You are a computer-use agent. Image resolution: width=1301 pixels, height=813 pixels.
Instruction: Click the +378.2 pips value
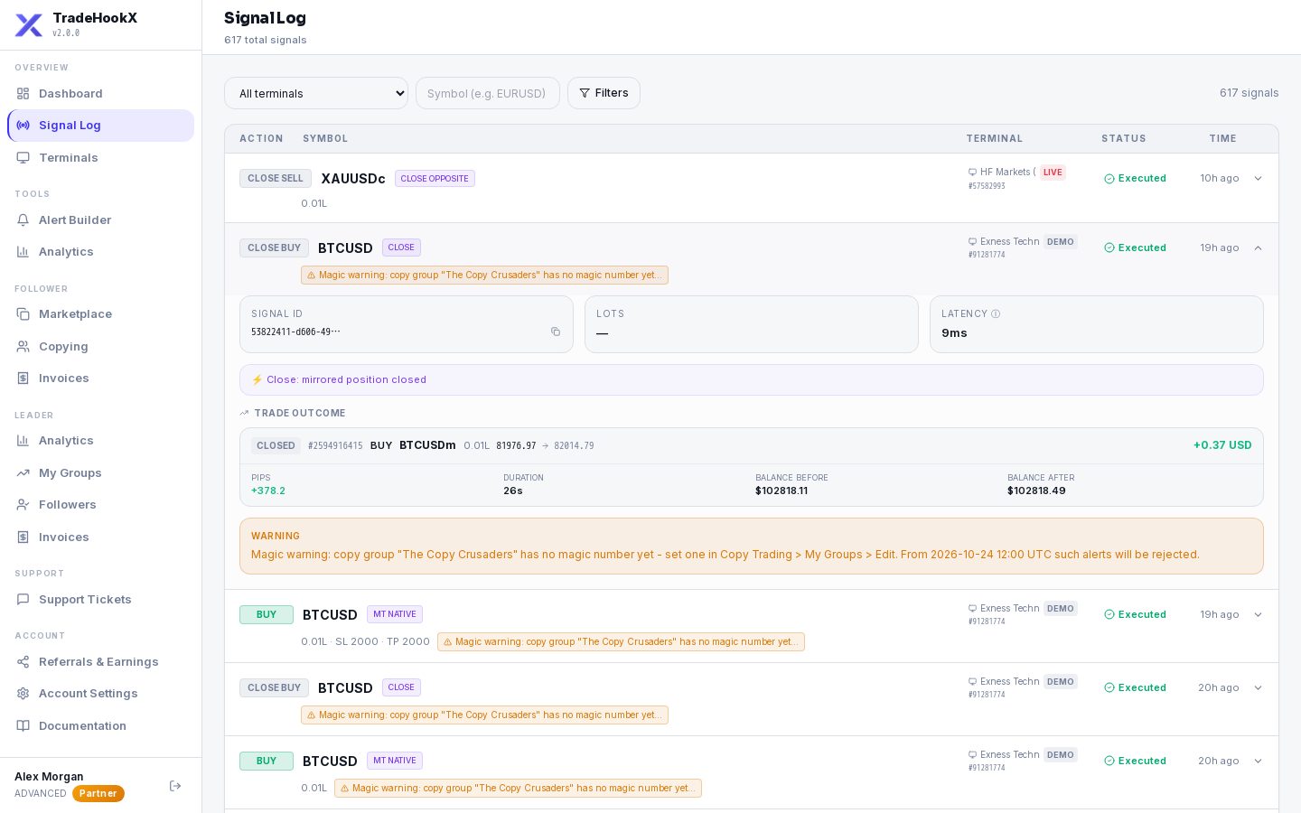[268, 491]
